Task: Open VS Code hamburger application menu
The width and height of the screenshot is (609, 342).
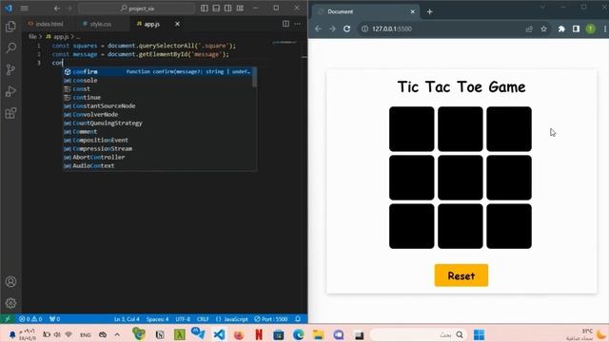Action: (24, 9)
